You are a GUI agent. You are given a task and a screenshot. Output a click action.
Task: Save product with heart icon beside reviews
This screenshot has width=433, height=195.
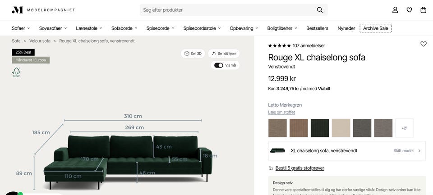click(424, 44)
